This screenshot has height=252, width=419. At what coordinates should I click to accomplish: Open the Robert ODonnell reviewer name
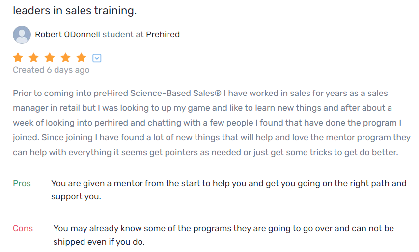pyautogui.click(x=68, y=35)
